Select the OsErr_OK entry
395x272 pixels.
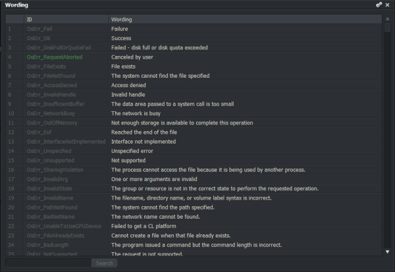click(x=38, y=39)
